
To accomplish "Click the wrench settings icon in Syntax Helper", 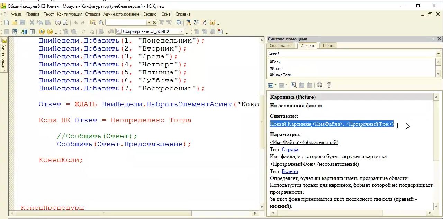I will click(329, 85).
